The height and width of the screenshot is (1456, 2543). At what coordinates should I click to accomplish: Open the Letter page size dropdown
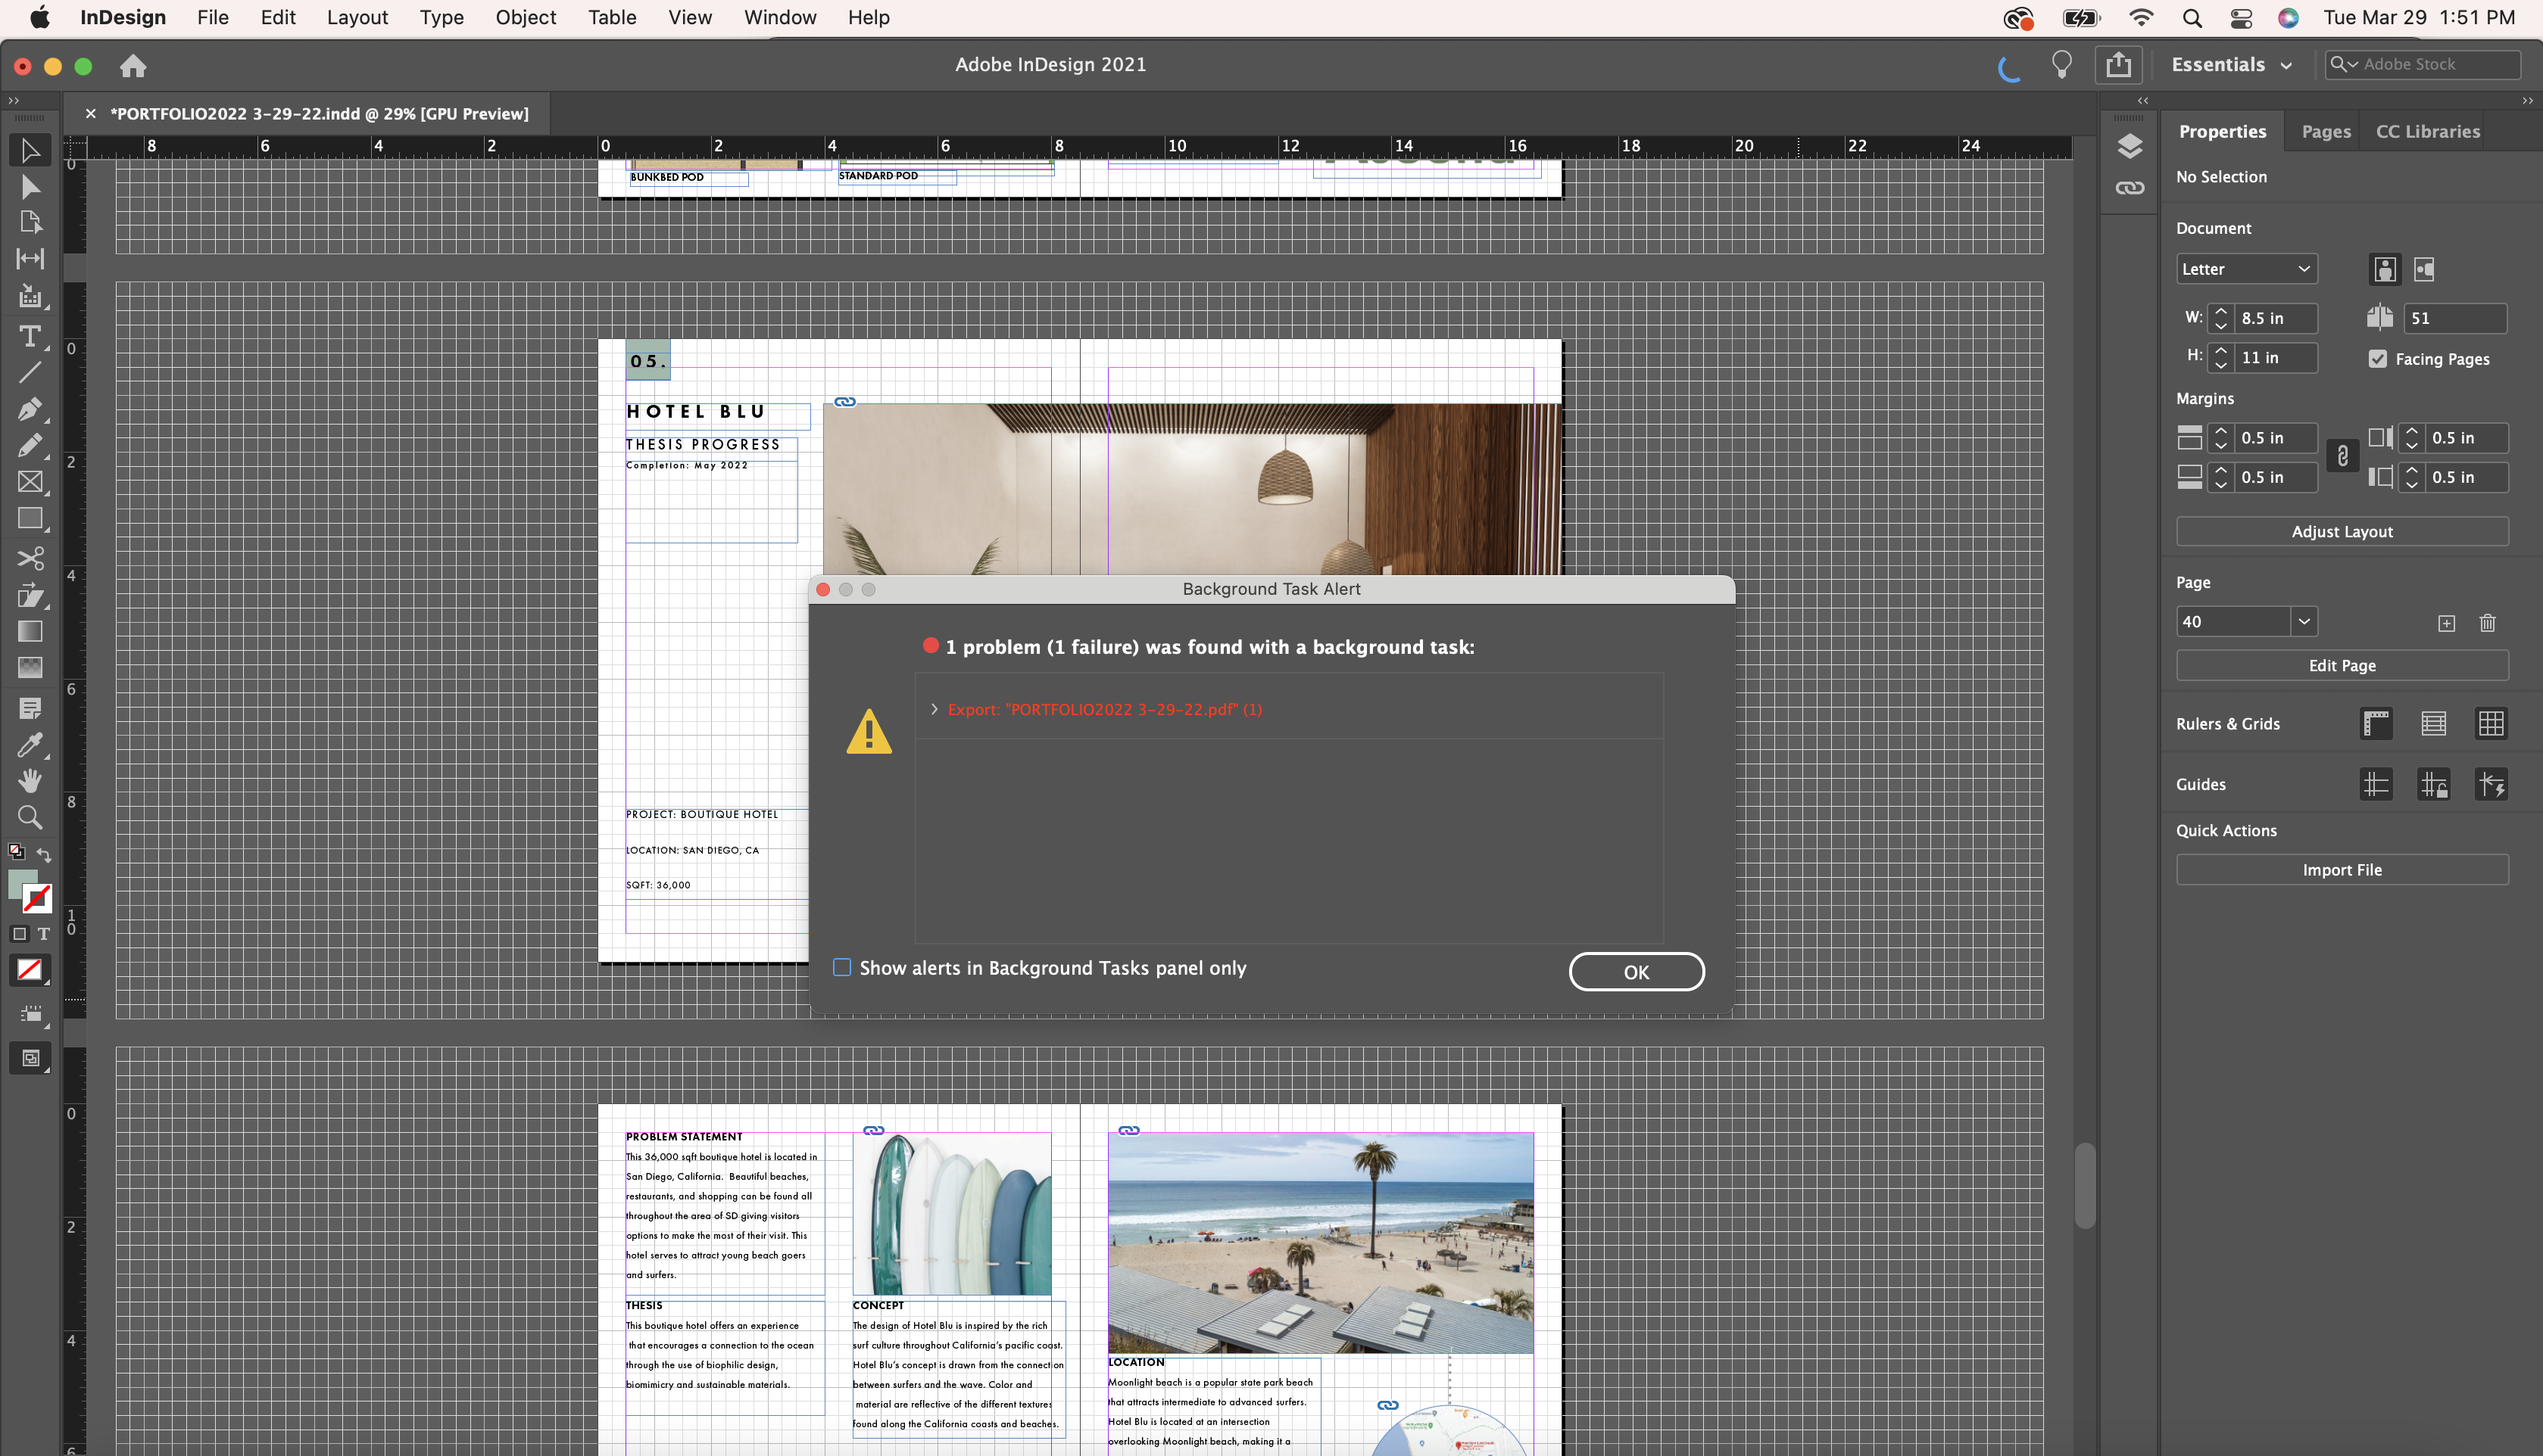click(2247, 268)
